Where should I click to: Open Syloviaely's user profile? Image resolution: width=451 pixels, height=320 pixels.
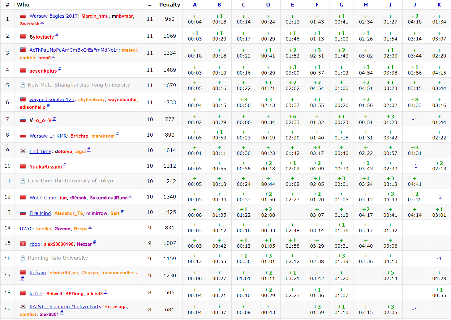pos(42,37)
